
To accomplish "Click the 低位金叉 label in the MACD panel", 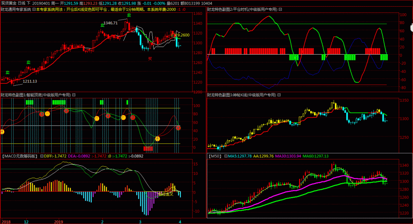I will pyautogui.click(x=166, y=194).
